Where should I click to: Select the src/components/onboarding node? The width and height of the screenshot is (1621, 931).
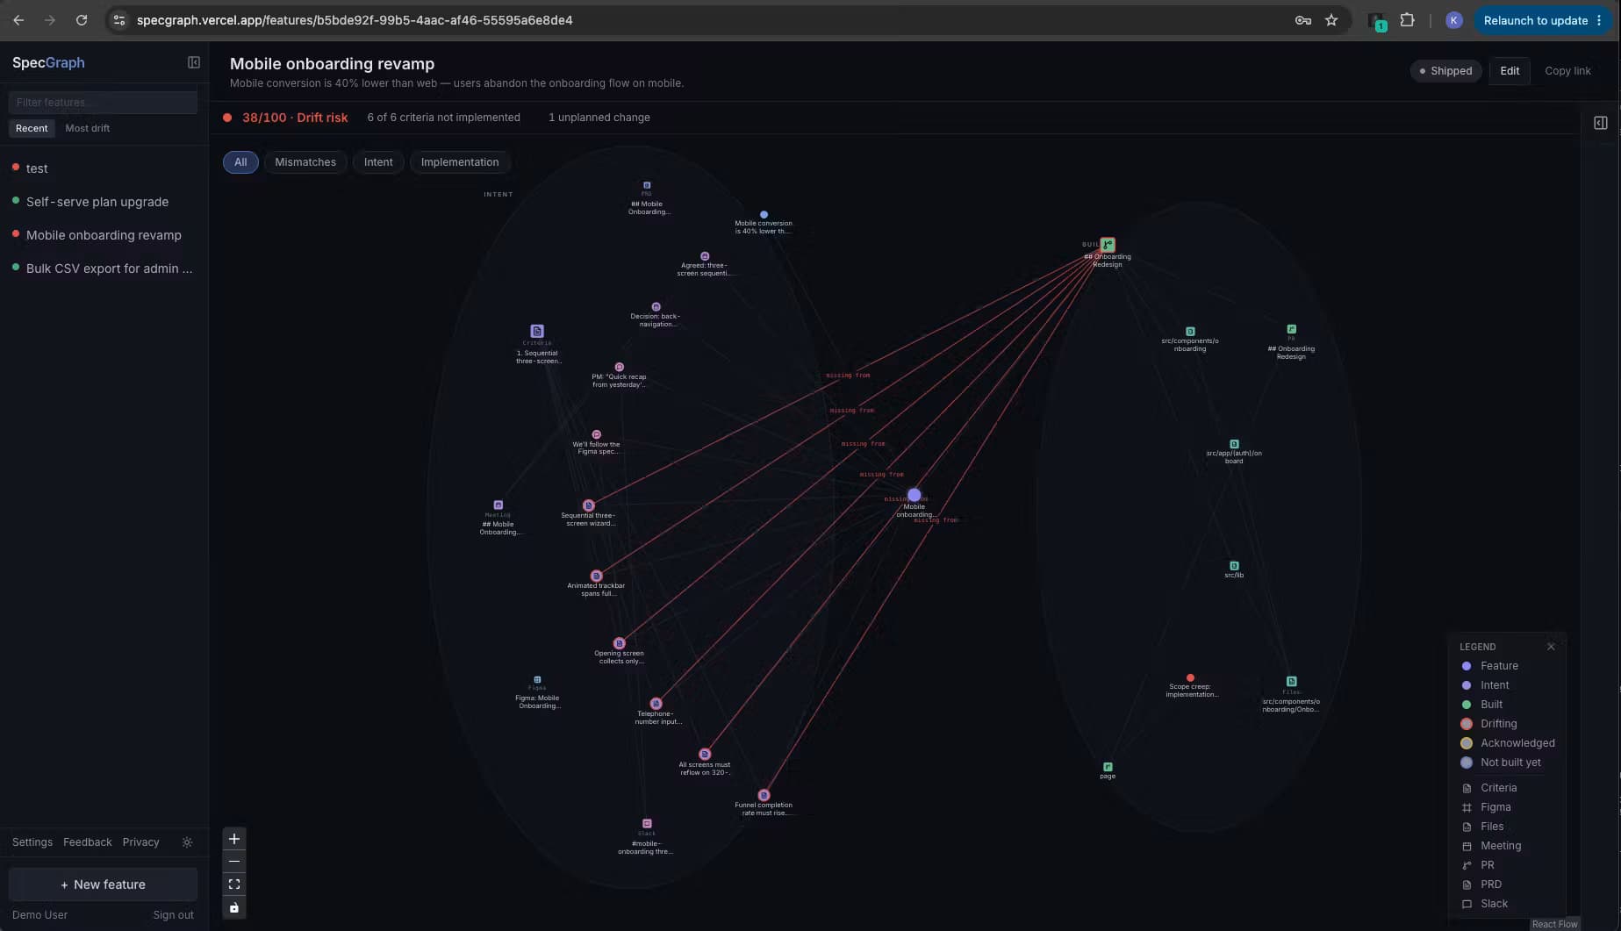(x=1190, y=332)
